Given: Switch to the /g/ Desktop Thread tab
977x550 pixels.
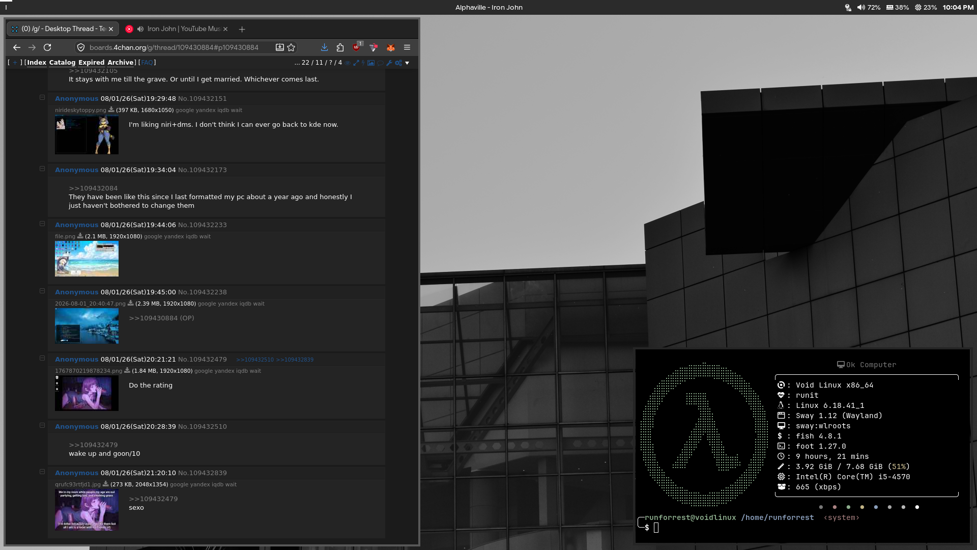Looking at the screenshot, I should tap(63, 29).
